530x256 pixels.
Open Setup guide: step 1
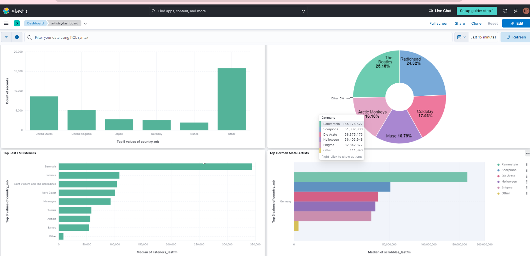click(477, 11)
